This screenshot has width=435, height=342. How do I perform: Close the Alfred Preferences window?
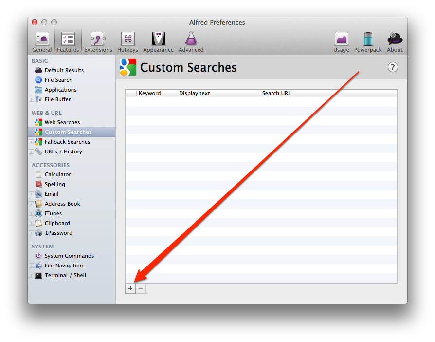tap(35, 22)
